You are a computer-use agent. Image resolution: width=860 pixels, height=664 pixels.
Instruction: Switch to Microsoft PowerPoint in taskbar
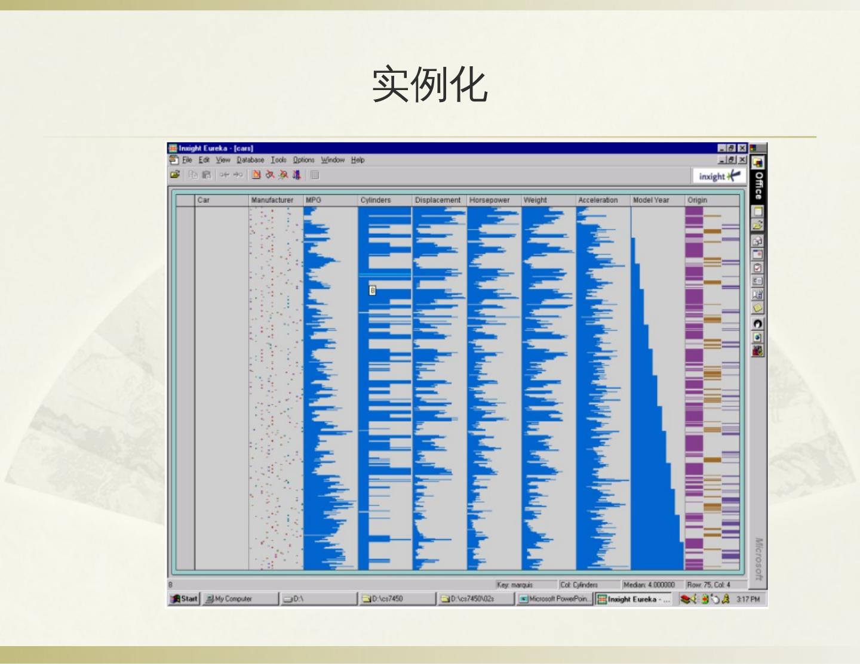(x=554, y=599)
